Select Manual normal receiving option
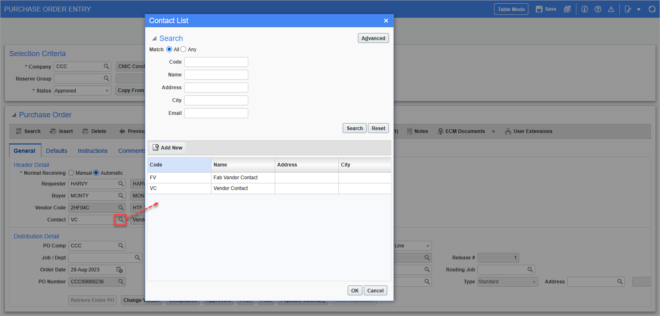 [x=71, y=173]
